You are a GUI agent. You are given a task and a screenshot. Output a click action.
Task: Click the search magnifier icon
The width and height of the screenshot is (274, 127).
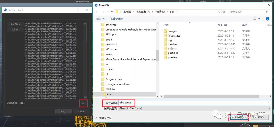pos(267,12)
